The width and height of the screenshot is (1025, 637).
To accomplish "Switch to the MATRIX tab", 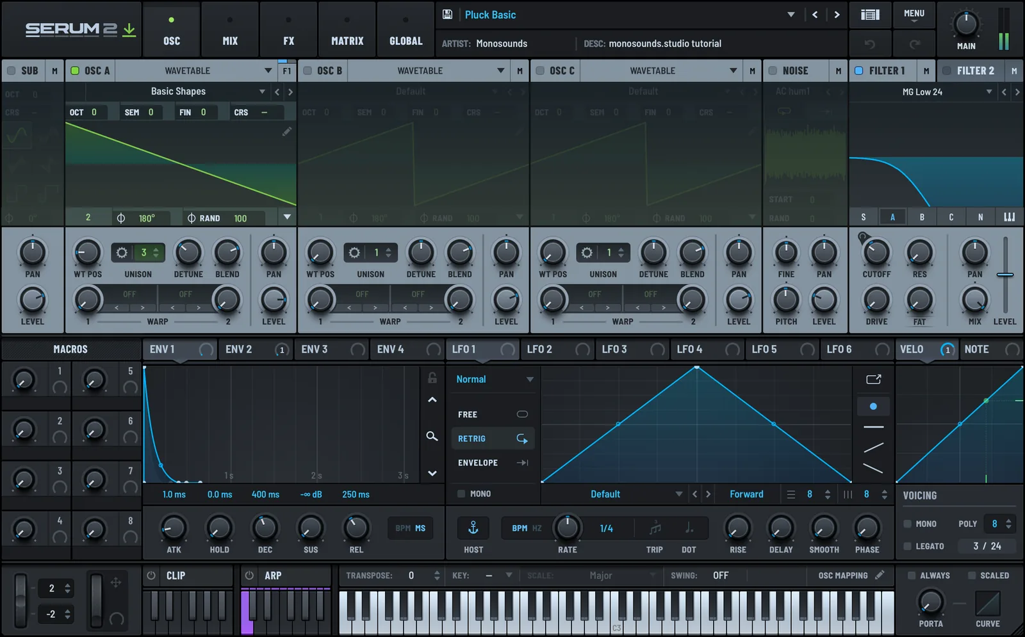I will pyautogui.click(x=347, y=29).
